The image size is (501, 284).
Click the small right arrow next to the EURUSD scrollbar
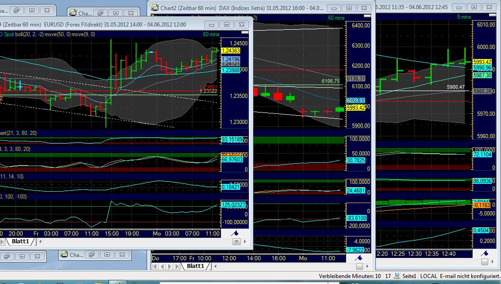(x=244, y=241)
